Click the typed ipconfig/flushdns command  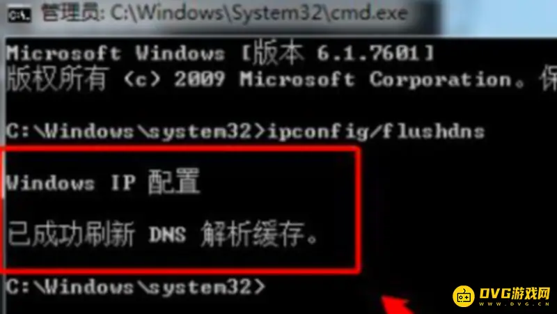coord(376,132)
